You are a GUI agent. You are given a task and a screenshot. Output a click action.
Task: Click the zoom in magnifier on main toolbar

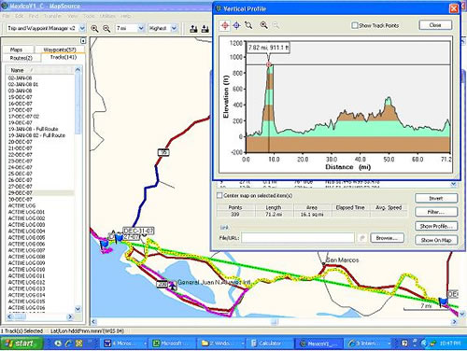[x=94, y=29]
